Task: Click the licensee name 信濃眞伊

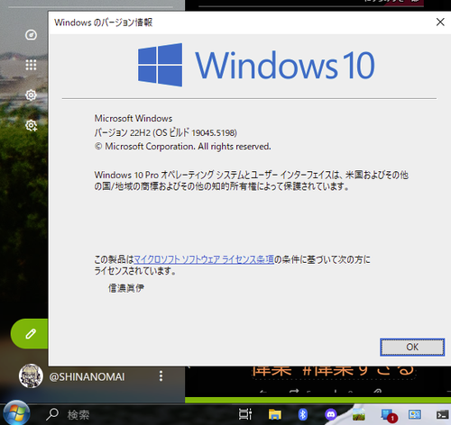Action: (x=126, y=288)
